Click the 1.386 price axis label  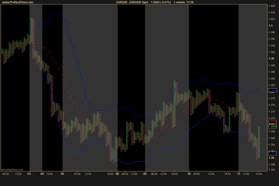point(272,72)
